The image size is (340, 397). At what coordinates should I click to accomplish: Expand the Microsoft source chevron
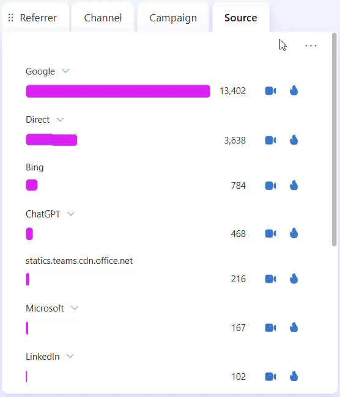click(75, 308)
